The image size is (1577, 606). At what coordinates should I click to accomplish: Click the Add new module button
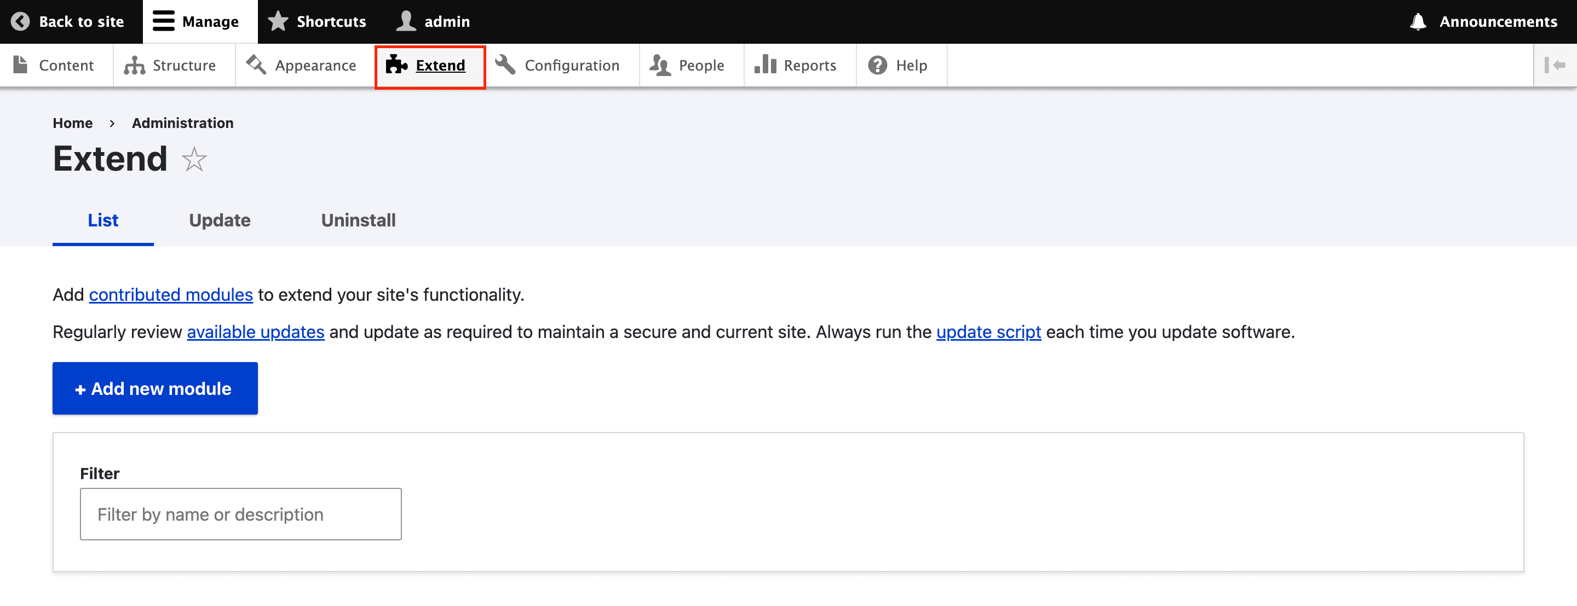point(155,388)
